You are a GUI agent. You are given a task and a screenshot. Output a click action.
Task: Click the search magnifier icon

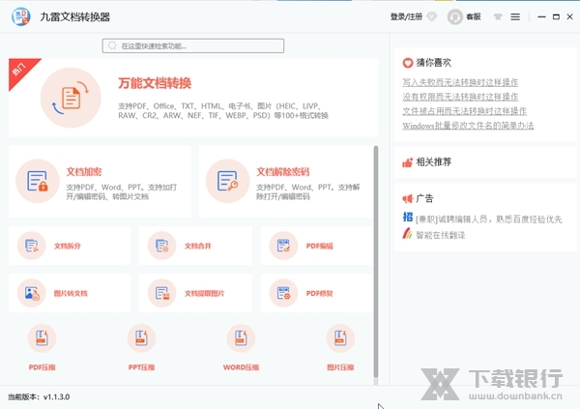112,45
